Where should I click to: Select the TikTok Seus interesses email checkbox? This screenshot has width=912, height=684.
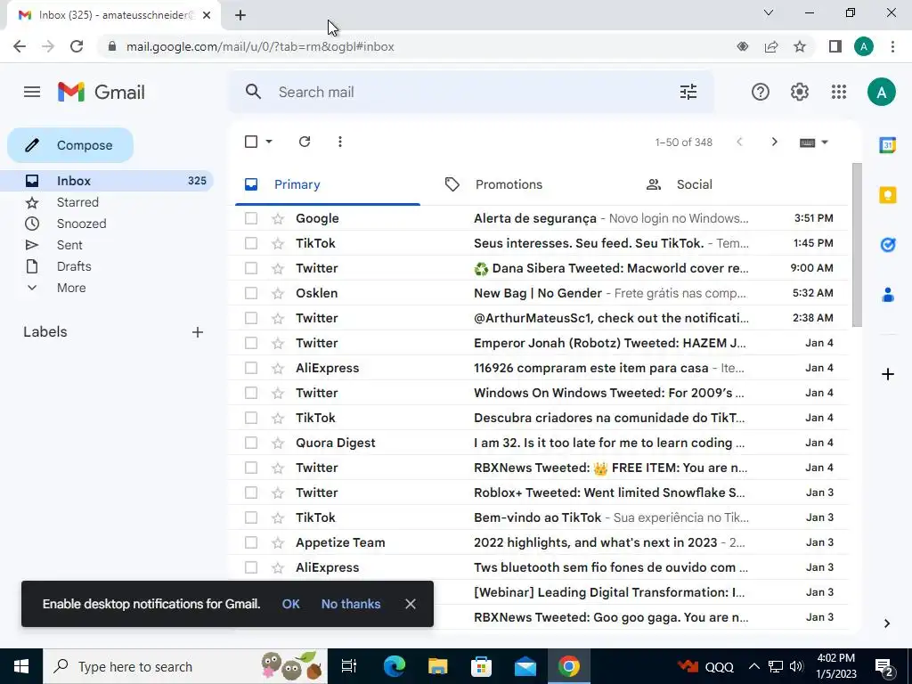coord(251,243)
